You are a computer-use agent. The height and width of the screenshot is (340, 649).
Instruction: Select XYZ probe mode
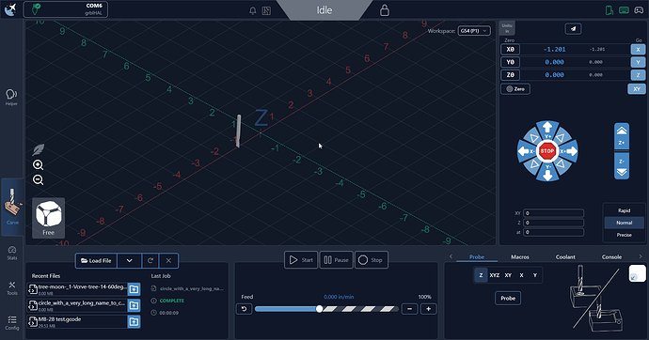[x=494, y=275]
